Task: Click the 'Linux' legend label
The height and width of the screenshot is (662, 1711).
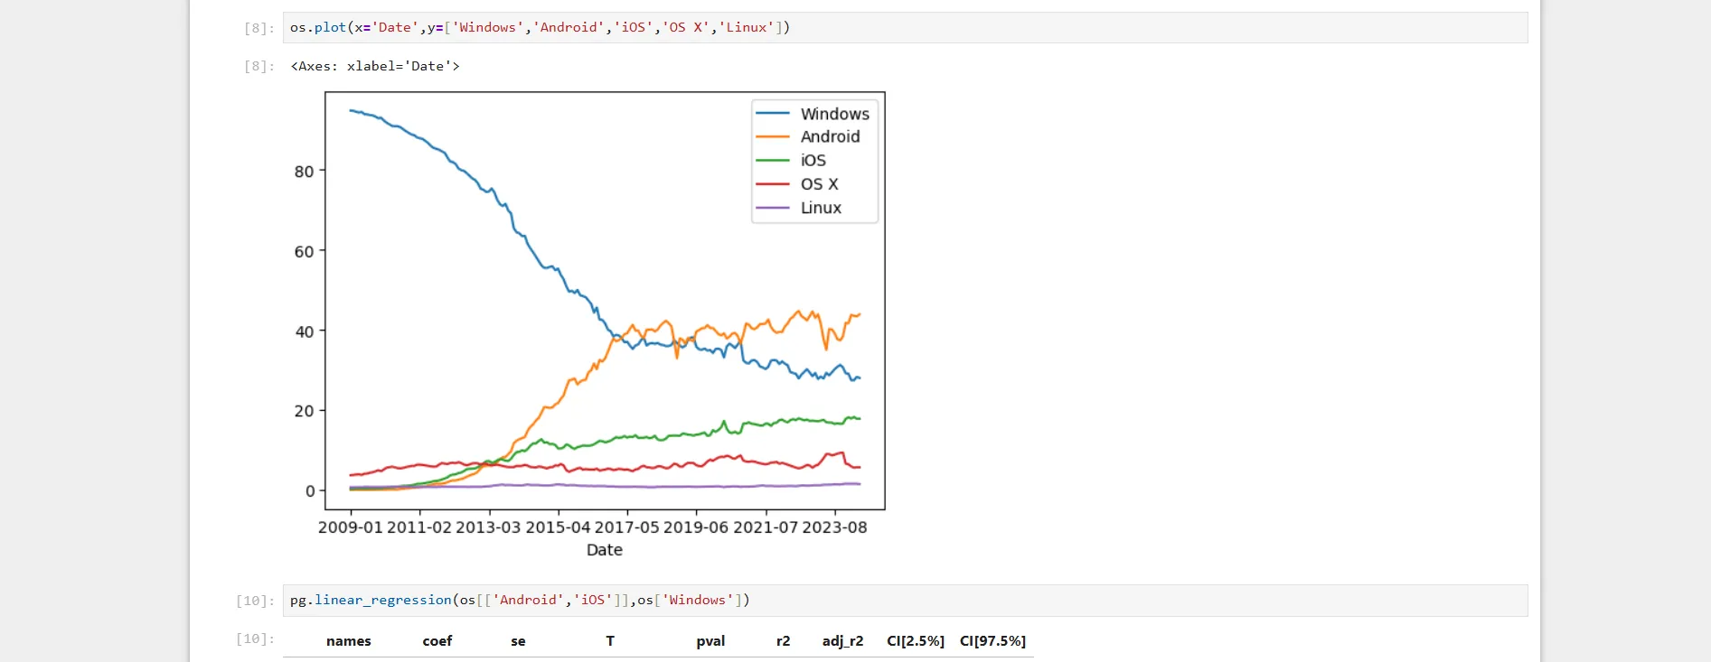Action: pos(821,208)
